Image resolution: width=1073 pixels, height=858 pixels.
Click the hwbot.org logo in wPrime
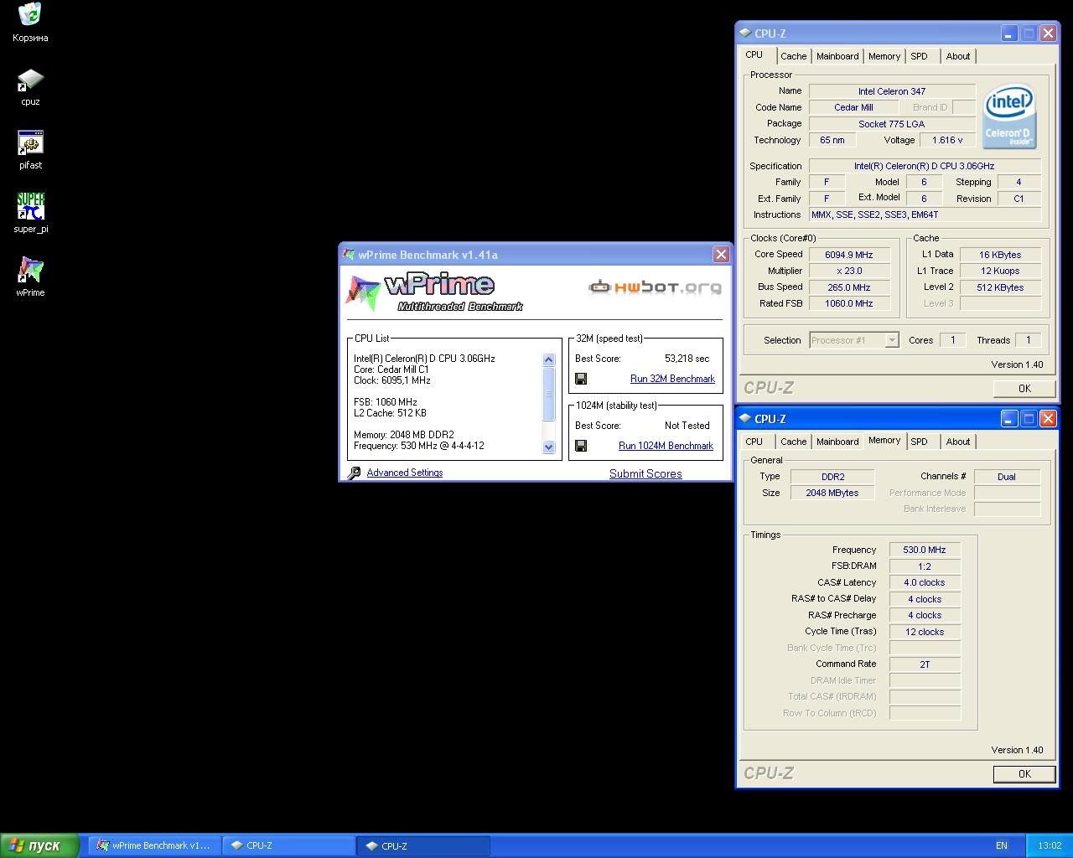(x=655, y=287)
